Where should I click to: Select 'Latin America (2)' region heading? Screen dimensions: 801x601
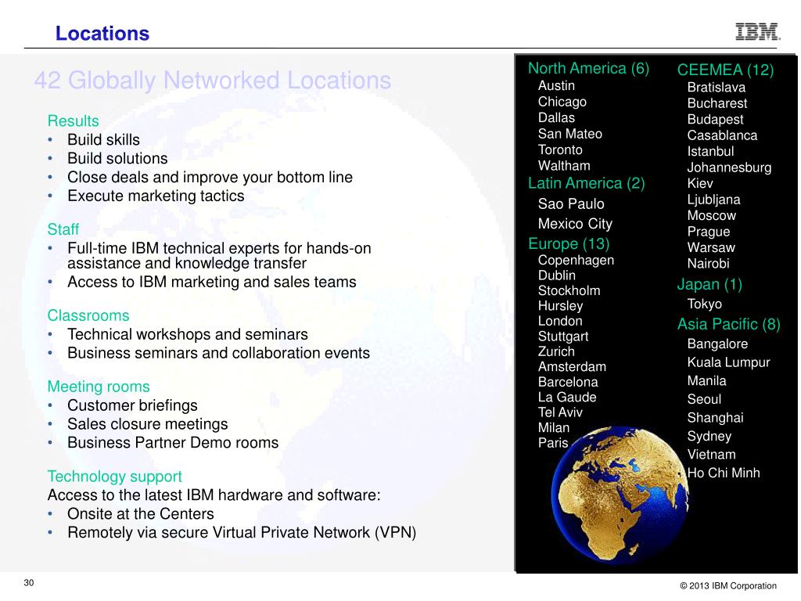[x=587, y=183]
